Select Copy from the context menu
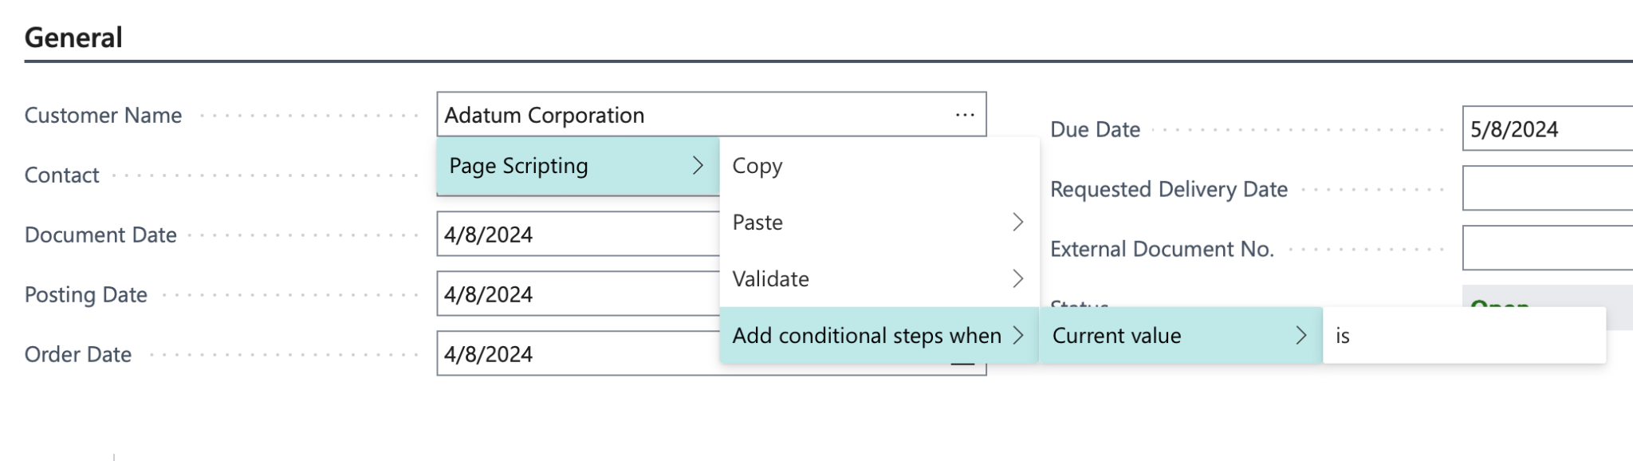Viewport: 1633px width, 461px height. pyautogui.click(x=757, y=166)
